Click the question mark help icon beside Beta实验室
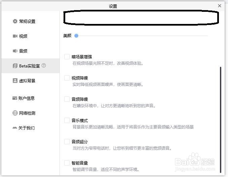 coord(44,65)
